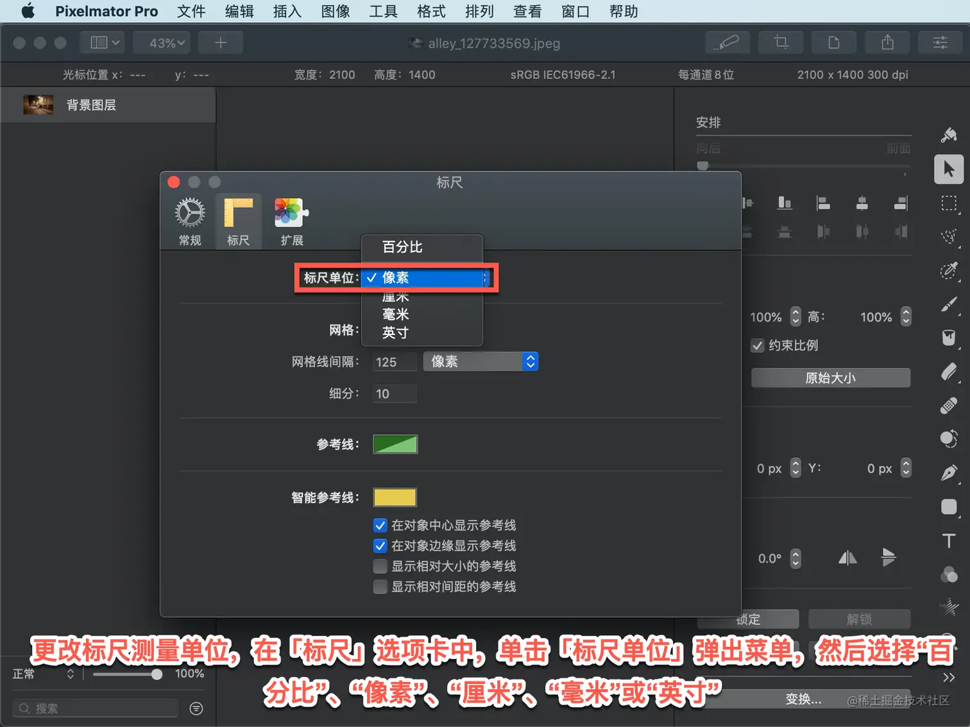Select the Color Fill bucket tool
This screenshot has height=727, width=970.
coord(949,338)
